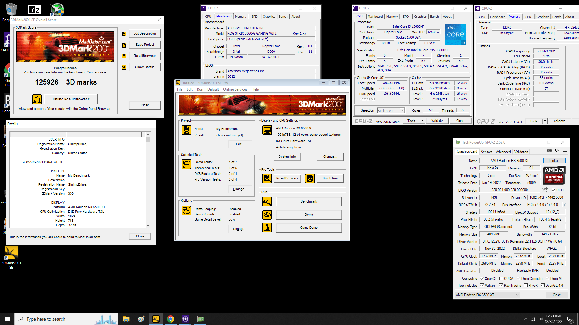Toggle the Ray Tracing checkbox

pos(501,286)
